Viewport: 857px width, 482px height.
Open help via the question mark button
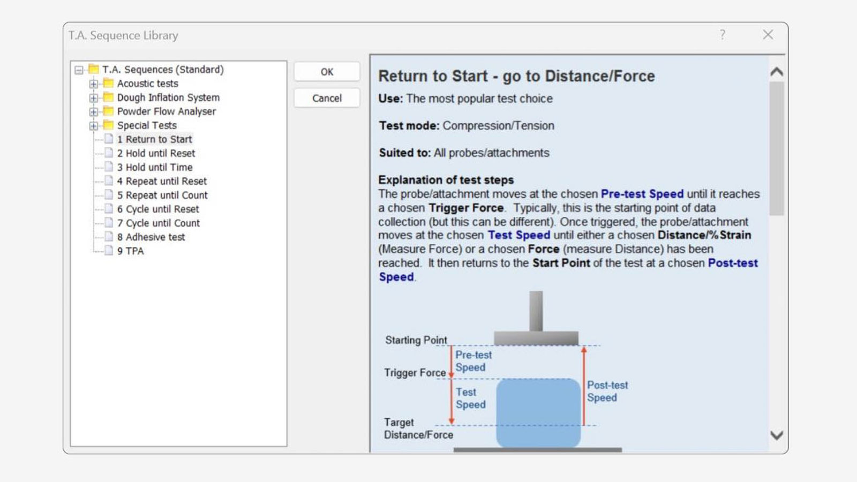723,35
